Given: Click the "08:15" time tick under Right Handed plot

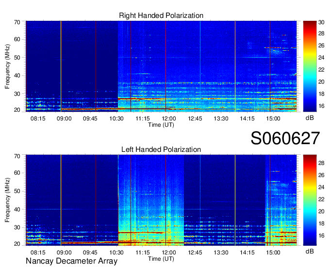Looking at the screenshot, I should click(38, 119).
